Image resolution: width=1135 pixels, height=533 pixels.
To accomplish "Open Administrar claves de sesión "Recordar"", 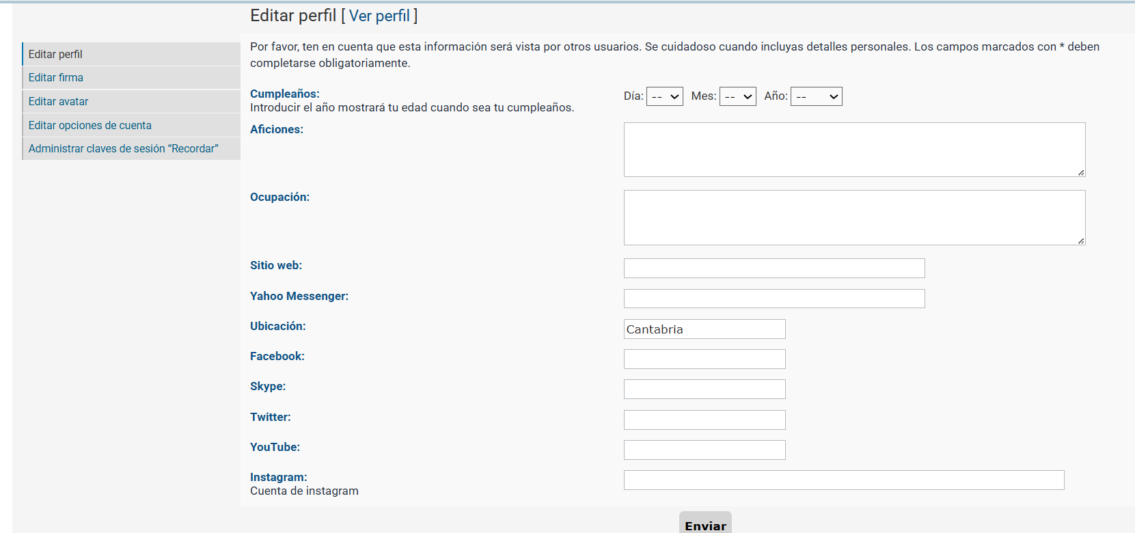I will [x=124, y=148].
